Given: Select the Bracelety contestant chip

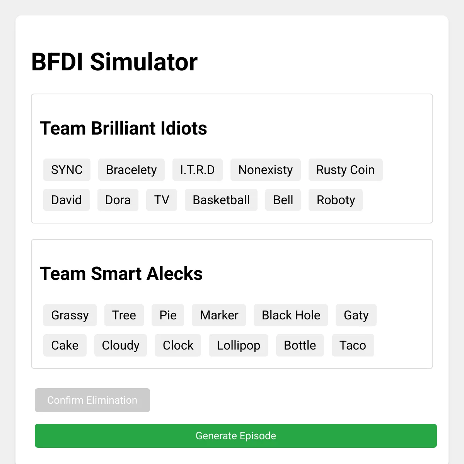Looking at the screenshot, I should (x=131, y=170).
